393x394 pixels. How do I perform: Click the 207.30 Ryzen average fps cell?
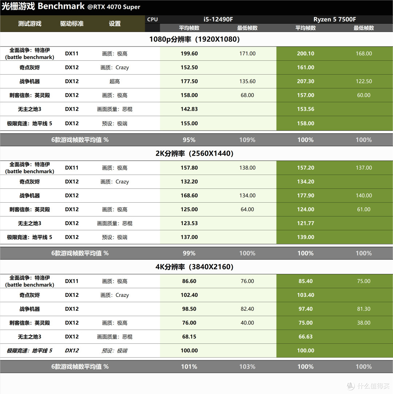click(306, 81)
